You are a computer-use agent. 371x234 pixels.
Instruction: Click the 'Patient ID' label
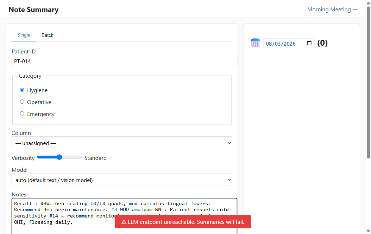point(24,52)
